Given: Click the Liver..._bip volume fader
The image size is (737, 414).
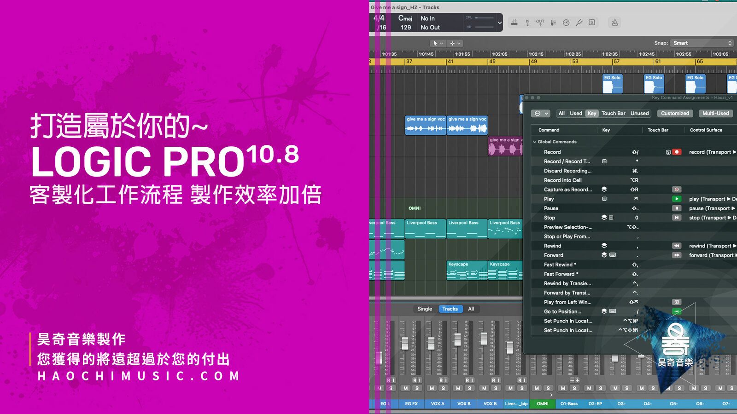Looking at the screenshot, I should 510,347.
